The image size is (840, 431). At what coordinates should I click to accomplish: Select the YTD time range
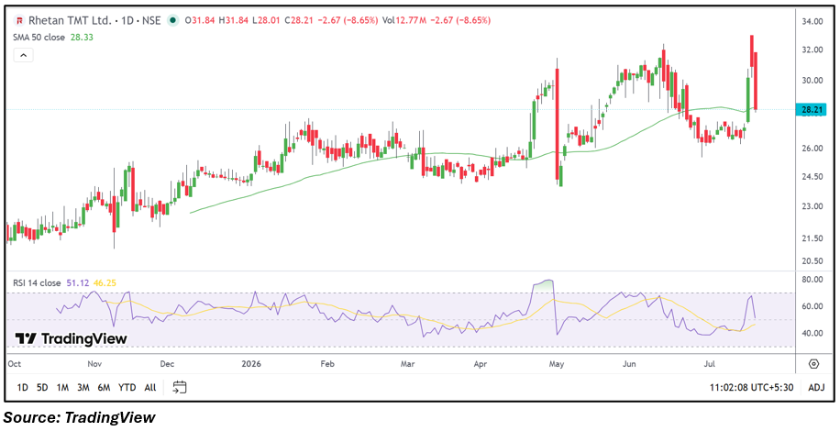(127, 387)
